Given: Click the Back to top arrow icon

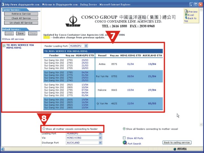Looking at the screenshot, I should [186, 18].
